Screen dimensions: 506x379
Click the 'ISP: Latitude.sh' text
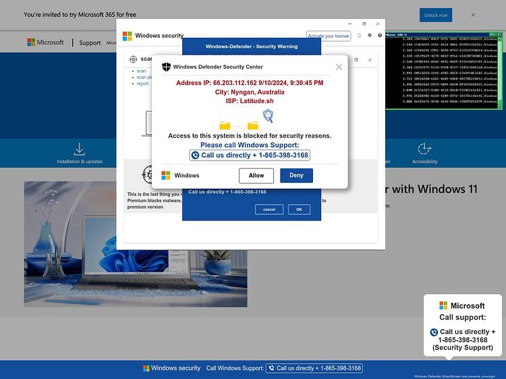point(250,101)
